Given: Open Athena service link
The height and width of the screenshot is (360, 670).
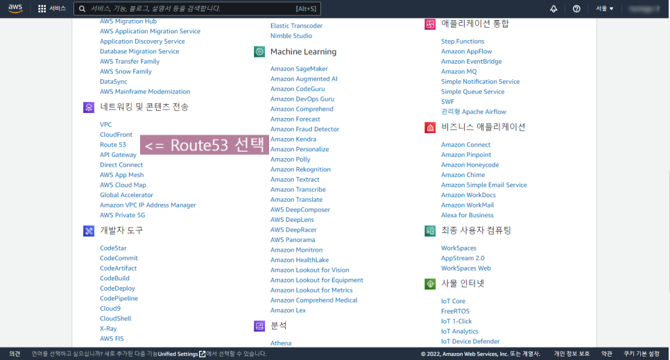Looking at the screenshot, I should click(x=281, y=343).
